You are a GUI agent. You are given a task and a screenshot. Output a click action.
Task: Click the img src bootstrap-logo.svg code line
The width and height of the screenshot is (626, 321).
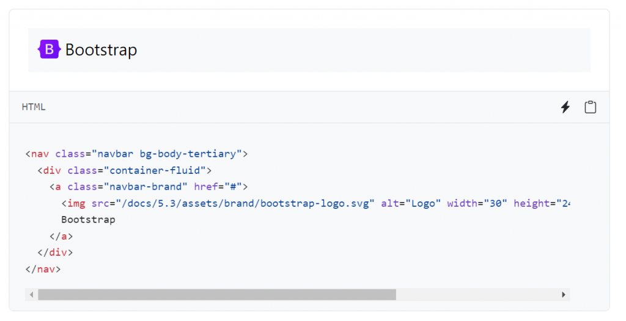[x=315, y=203]
